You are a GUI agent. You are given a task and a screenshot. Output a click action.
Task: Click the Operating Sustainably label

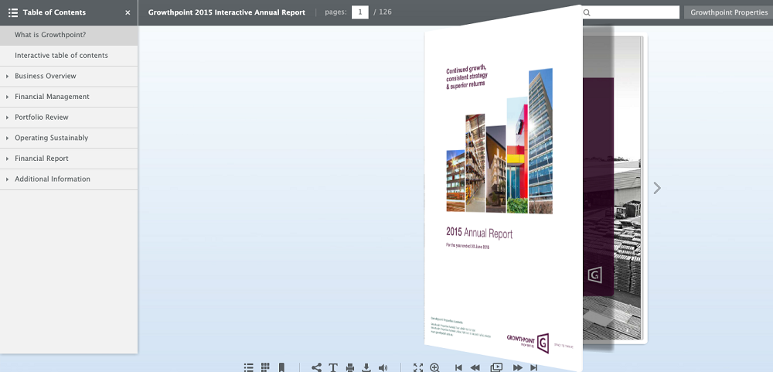point(51,138)
